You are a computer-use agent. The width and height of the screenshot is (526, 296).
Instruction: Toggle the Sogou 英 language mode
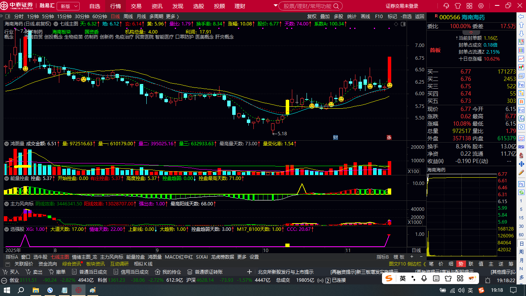tap(402, 278)
